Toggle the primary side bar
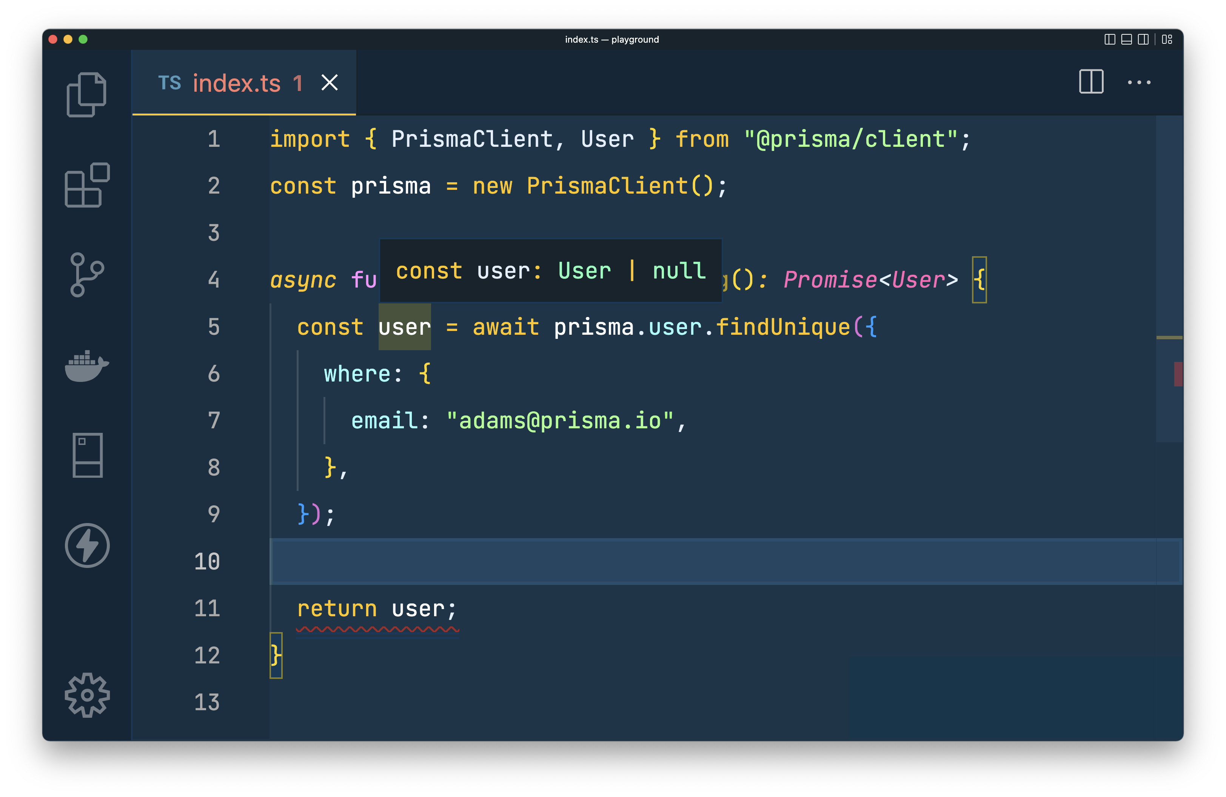The image size is (1226, 797). pos(1110,40)
